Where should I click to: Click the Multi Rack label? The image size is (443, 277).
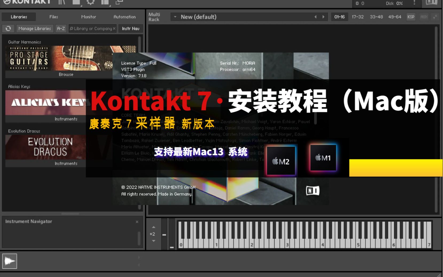[x=154, y=17]
